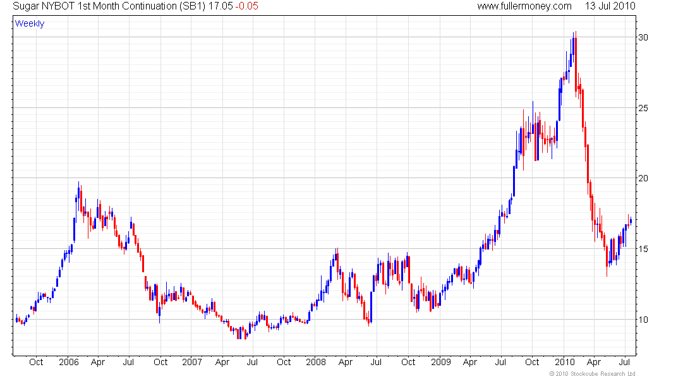Click the Oct label just before 2008
695x379 pixels.
(x=284, y=362)
